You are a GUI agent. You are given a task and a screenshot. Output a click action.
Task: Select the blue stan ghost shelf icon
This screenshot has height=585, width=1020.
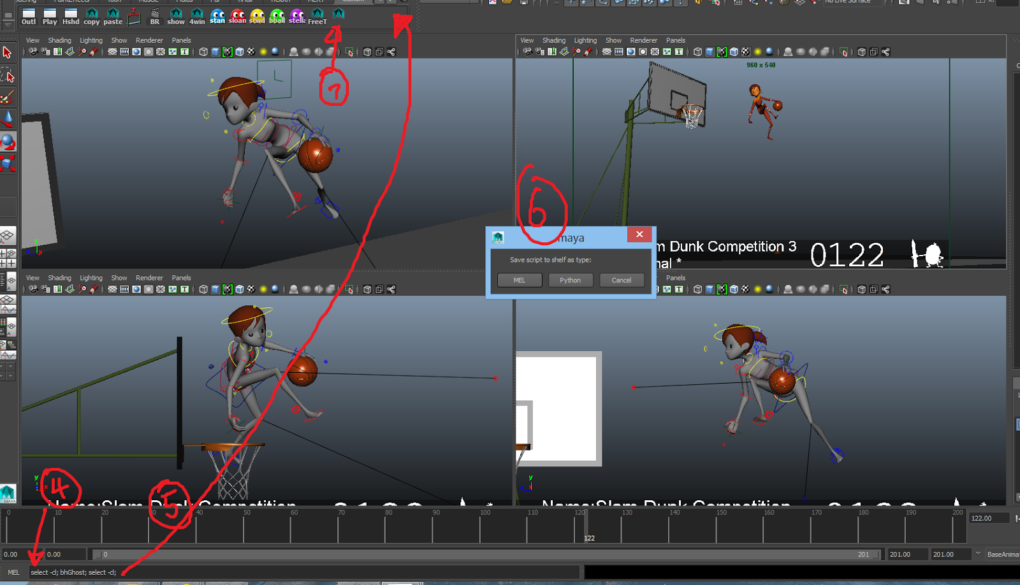point(217,17)
